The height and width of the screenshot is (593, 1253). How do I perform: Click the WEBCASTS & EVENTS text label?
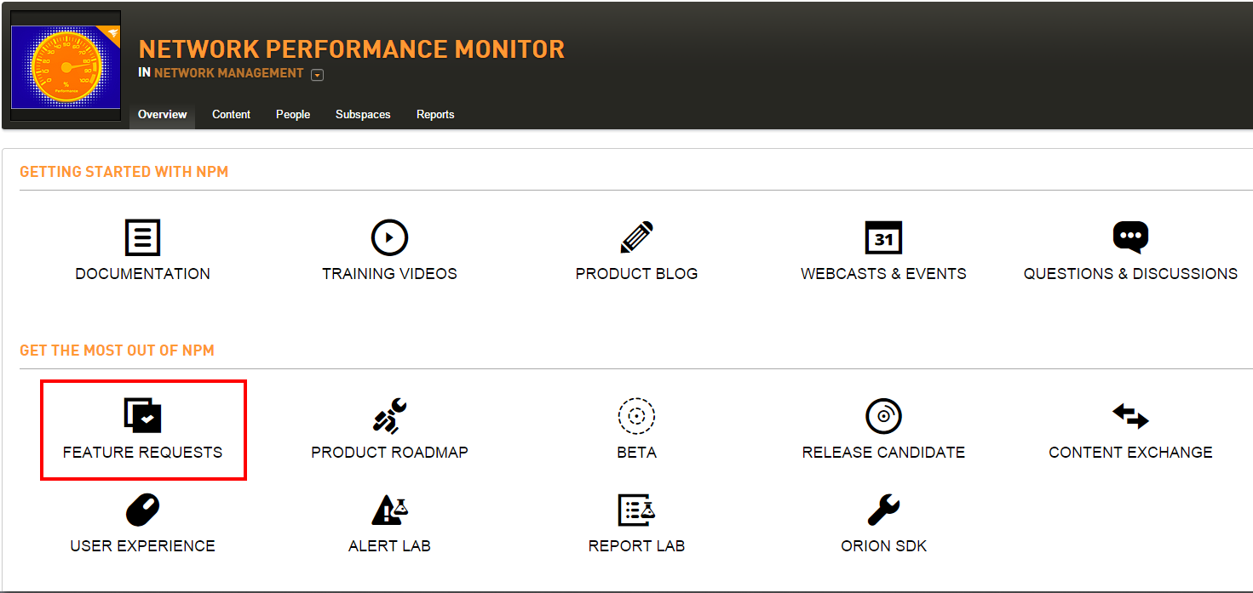tap(883, 274)
